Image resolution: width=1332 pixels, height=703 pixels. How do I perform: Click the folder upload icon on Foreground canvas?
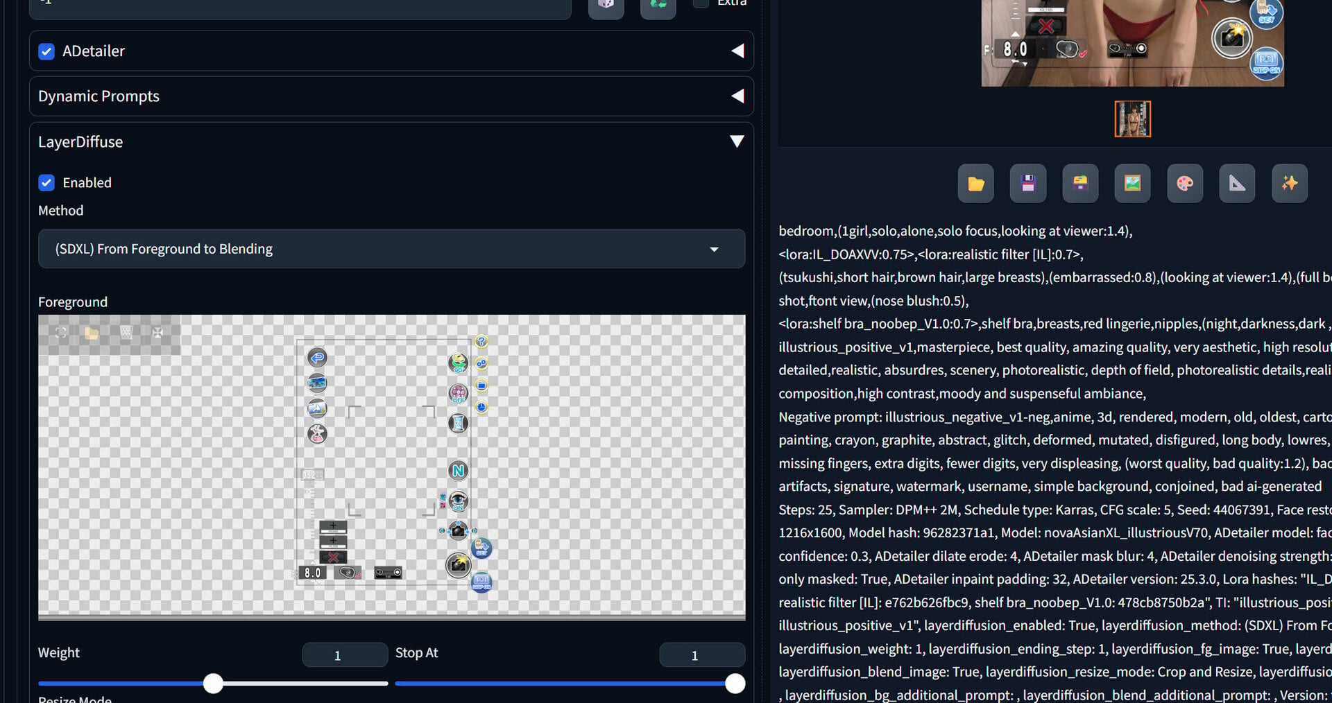92,333
